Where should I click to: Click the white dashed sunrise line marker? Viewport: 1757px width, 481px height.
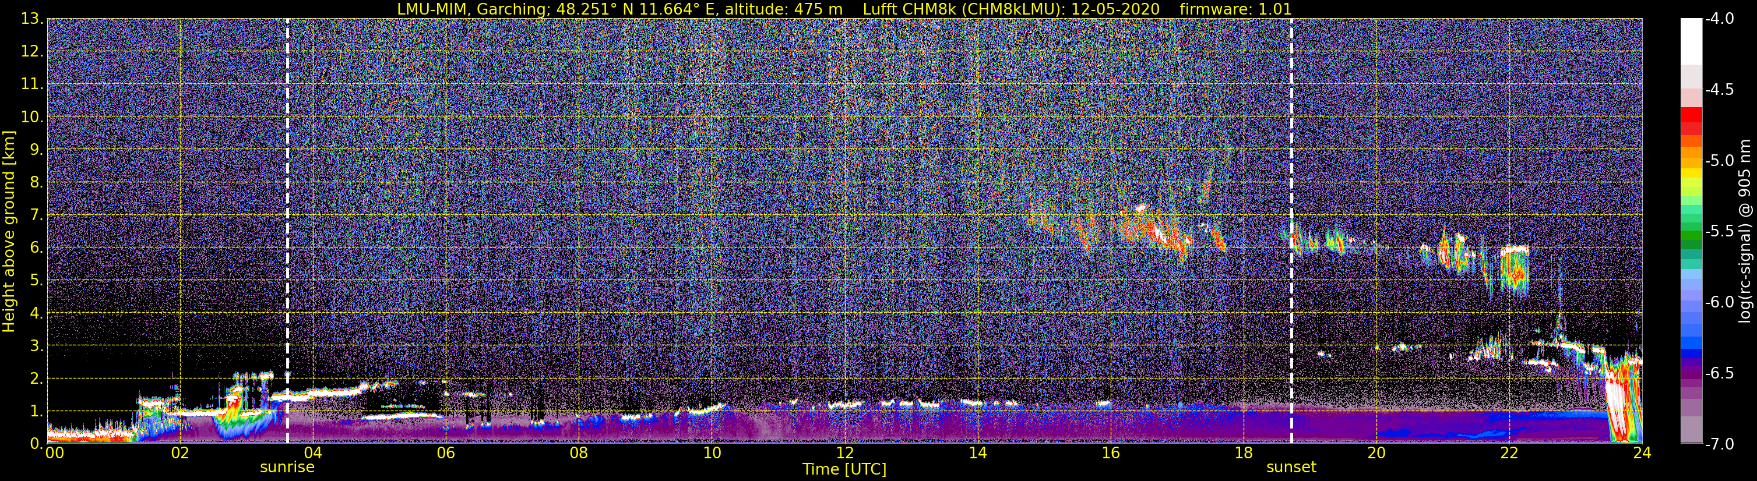(287, 231)
